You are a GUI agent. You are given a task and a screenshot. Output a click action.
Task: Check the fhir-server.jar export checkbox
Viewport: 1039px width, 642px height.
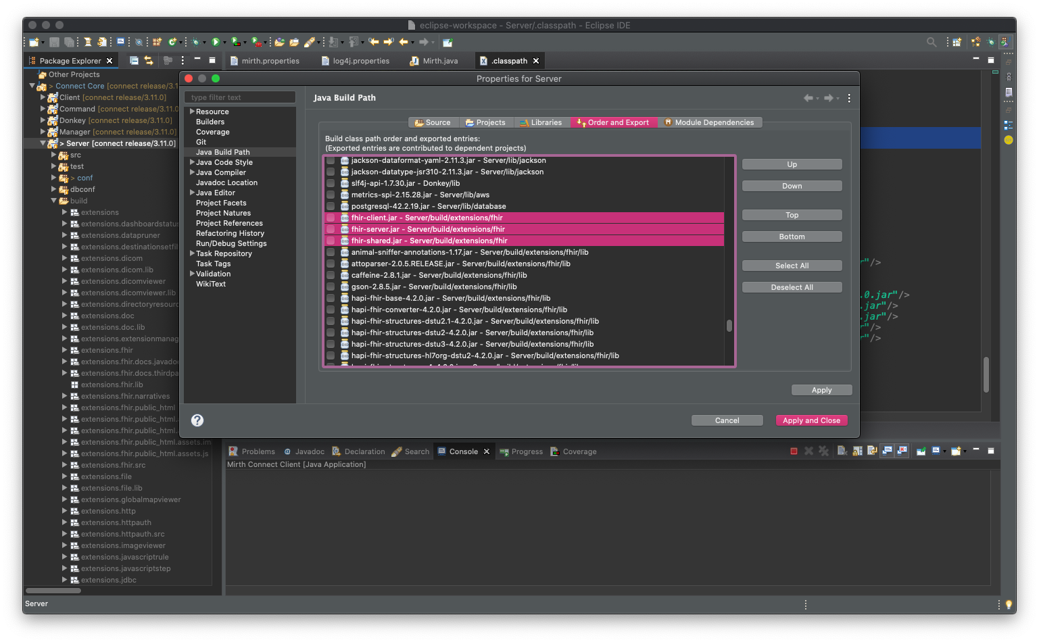pyautogui.click(x=331, y=229)
